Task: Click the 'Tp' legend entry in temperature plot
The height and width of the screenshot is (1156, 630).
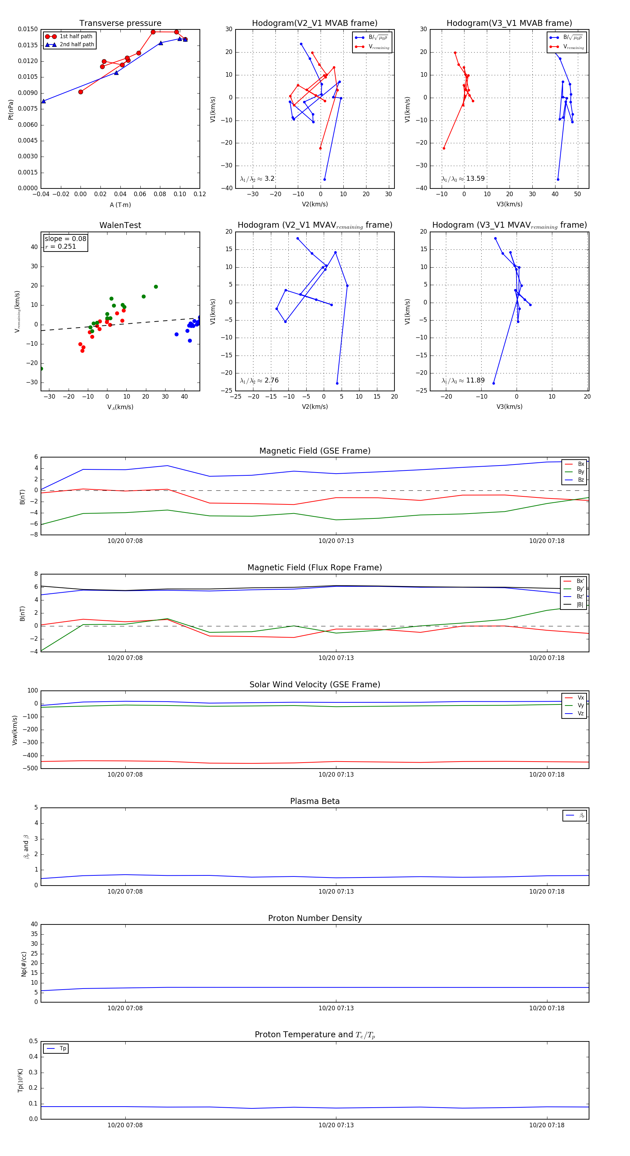Action: pos(56,1049)
